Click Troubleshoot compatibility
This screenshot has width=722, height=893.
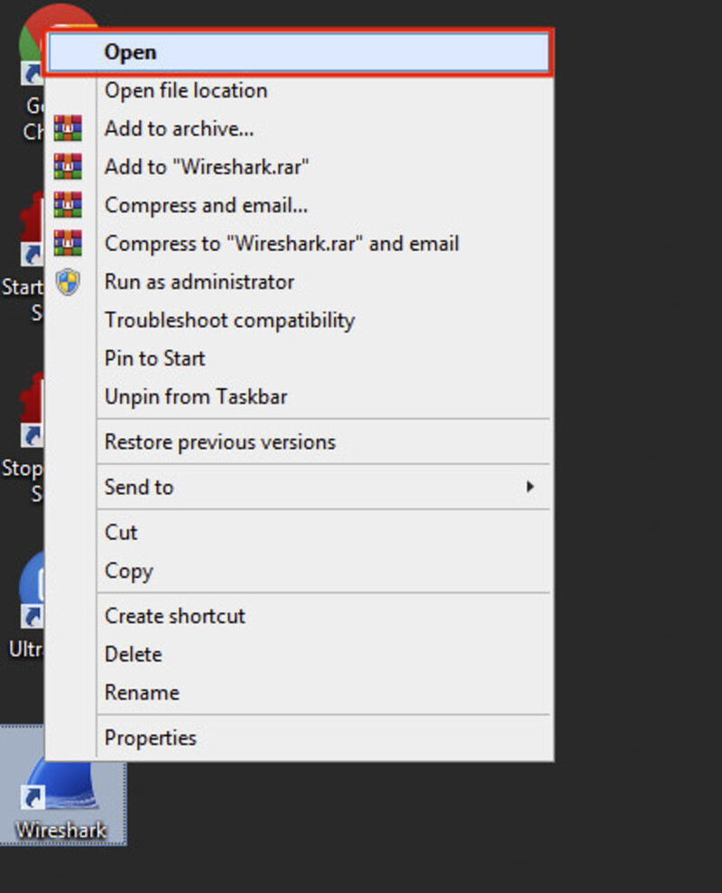229,321
